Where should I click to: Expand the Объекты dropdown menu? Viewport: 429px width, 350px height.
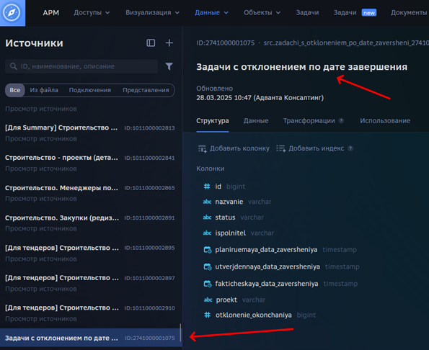262,12
